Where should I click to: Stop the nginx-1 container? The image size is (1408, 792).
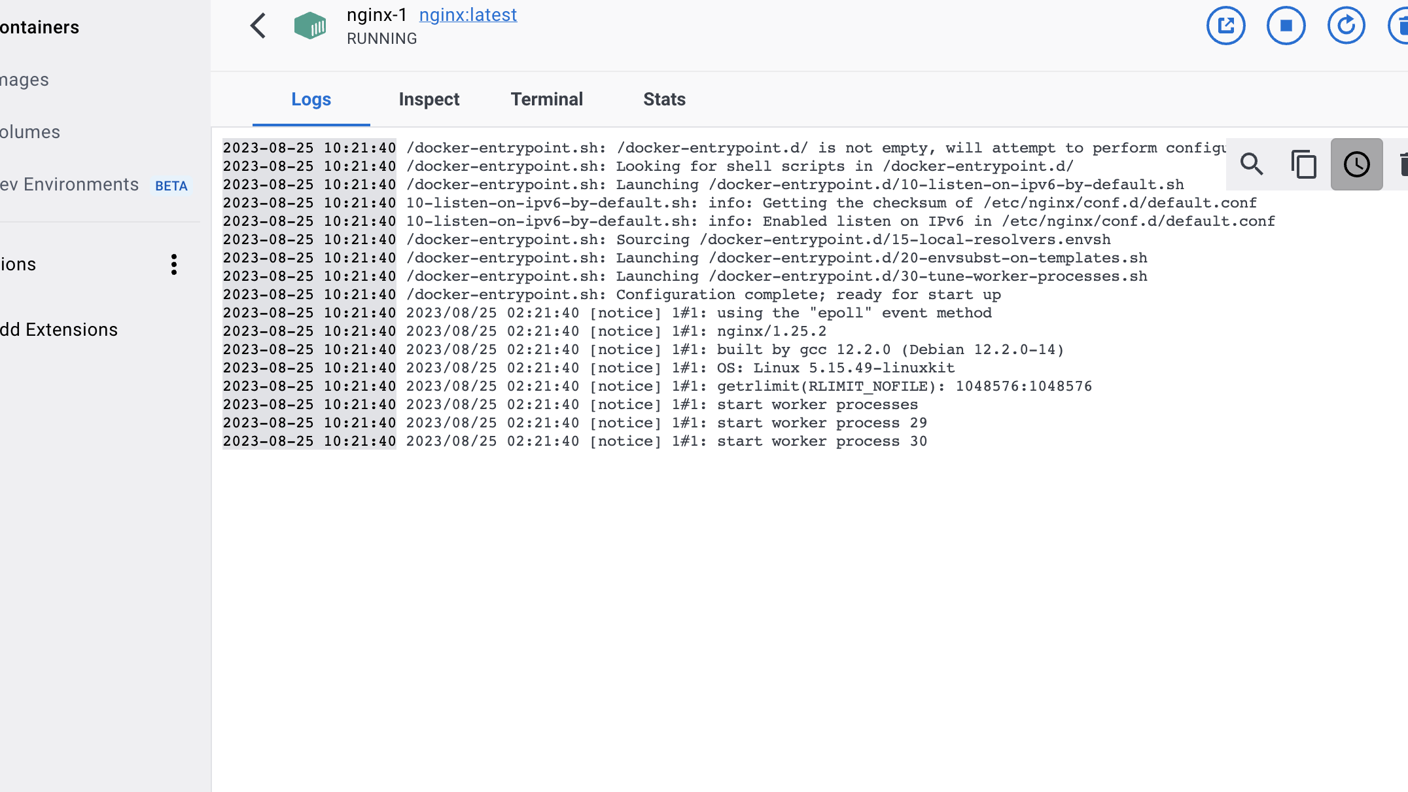click(1286, 26)
